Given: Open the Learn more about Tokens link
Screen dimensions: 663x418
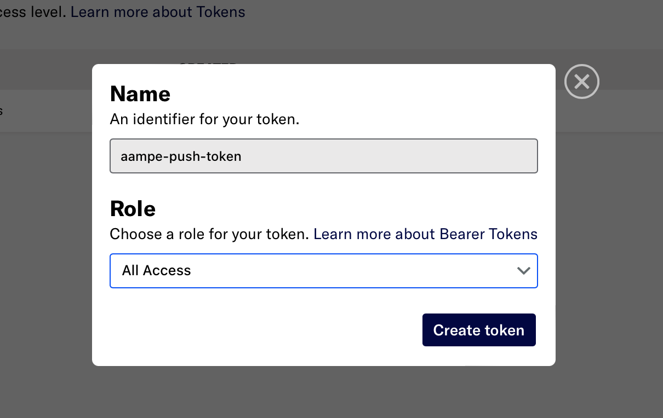Looking at the screenshot, I should tap(158, 11).
